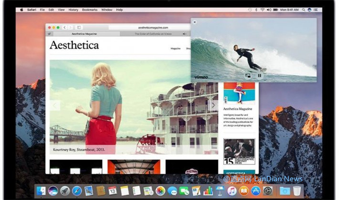The height and width of the screenshot is (200, 339).
Task: Open the Window menu
Action: coord(107,10)
